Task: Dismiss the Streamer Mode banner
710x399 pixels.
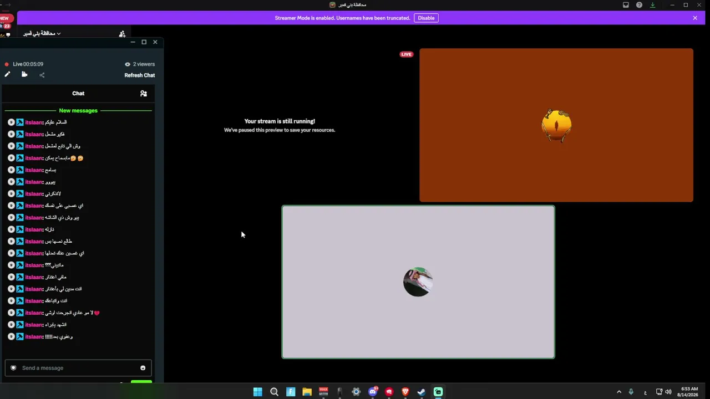Action: (695, 18)
